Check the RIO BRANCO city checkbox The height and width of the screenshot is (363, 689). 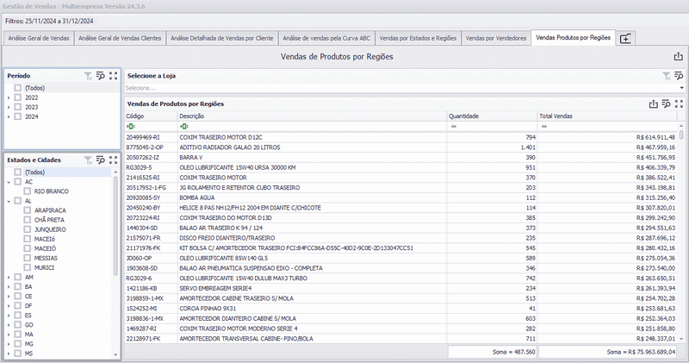click(x=28, y=191)
